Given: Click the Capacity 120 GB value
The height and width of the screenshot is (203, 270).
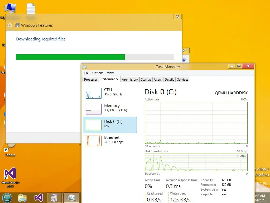Looking at the screenshot, I should [x=226, y=180].
